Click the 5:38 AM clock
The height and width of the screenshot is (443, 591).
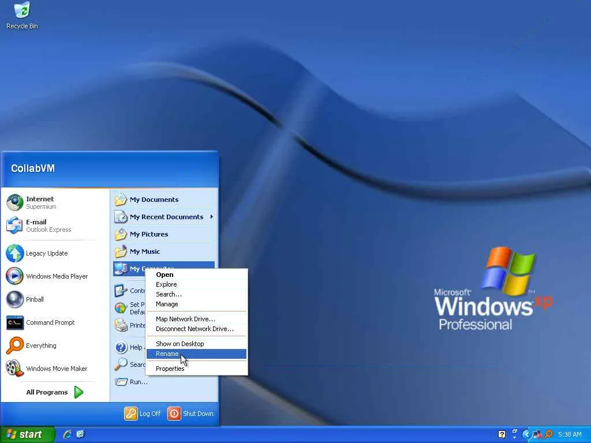tap(570, 435)
